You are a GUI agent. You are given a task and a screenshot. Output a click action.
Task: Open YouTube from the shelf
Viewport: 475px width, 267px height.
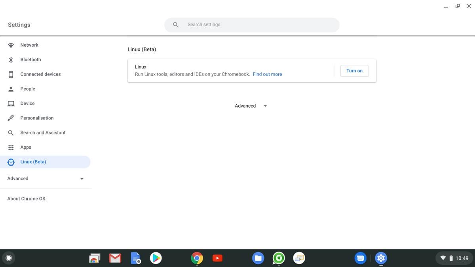click(x=217, y=258)
